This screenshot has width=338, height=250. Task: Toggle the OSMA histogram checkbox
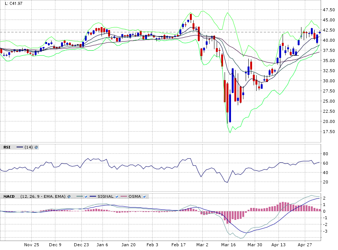(x=144, y=196)
